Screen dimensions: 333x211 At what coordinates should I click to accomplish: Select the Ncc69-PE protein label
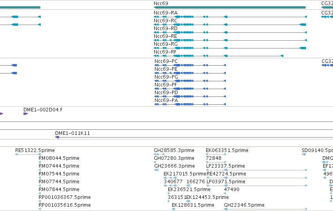pyautogui.click(x=166, y=69)
